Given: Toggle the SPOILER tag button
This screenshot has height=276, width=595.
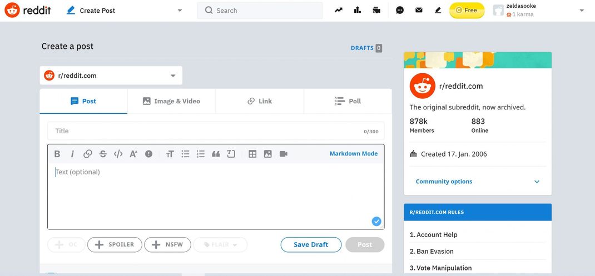Looking at the screenshot, I should click(115, 245).
